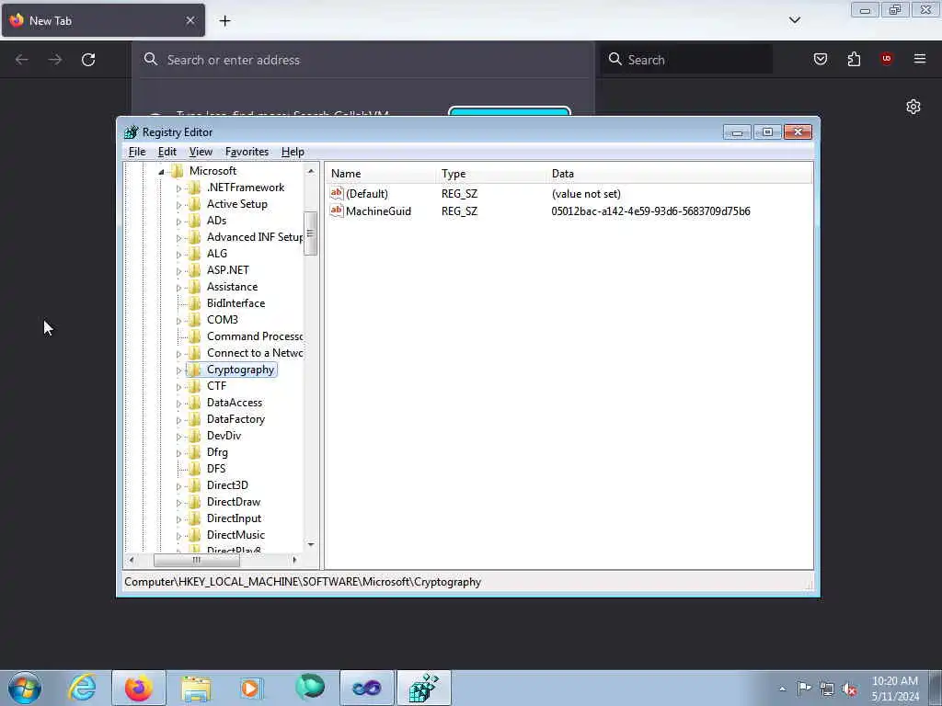Click the MachineGuid data value 05012bac
The width and height of the screenshot is (942, 706).
point(650,211)
